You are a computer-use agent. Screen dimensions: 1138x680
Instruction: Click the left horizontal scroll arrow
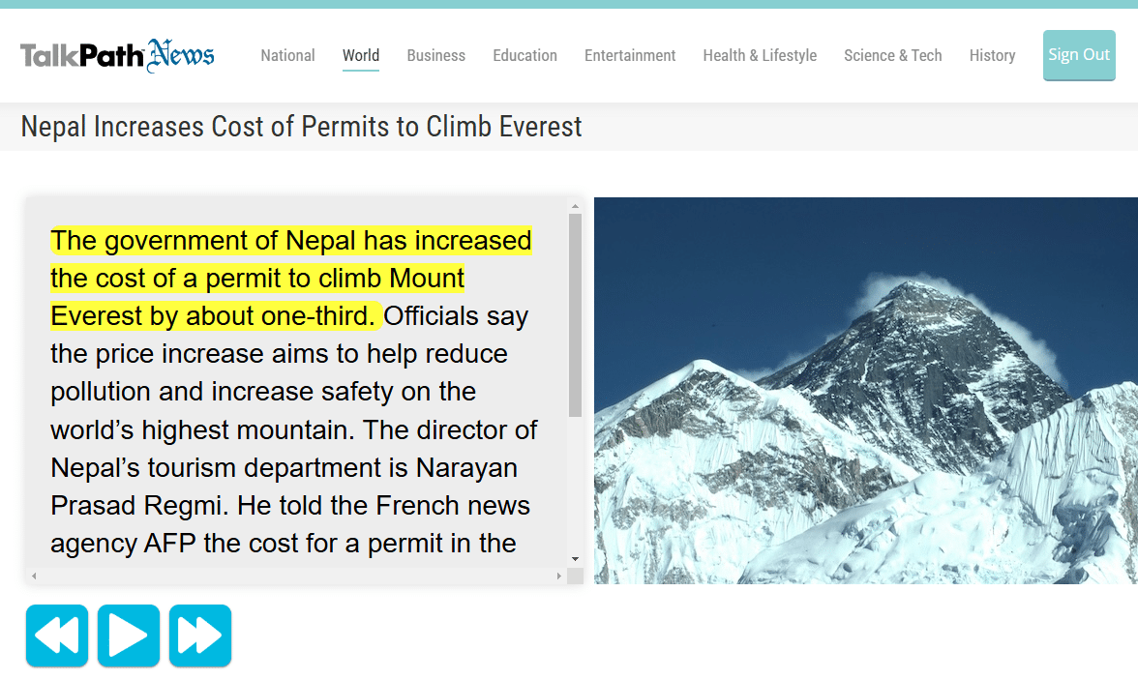pyautogui.click(x=34, y=576)
